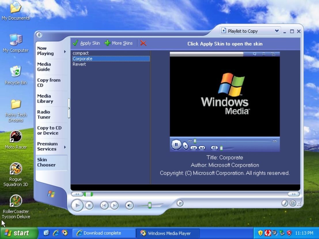This screenshot has height=239, width=319.
Task: Adjust the volume slider
Action: tap(149, 205)
